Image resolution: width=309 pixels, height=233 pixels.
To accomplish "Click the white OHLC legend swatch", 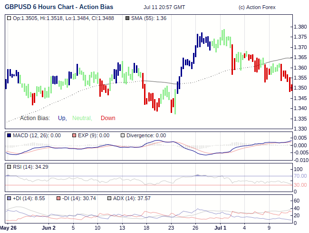I will [10, 18].
